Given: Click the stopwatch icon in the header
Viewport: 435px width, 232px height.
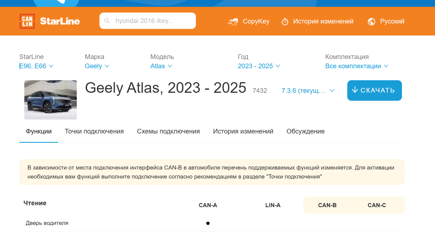Looking at the screenshot, I should click(285, 22).
